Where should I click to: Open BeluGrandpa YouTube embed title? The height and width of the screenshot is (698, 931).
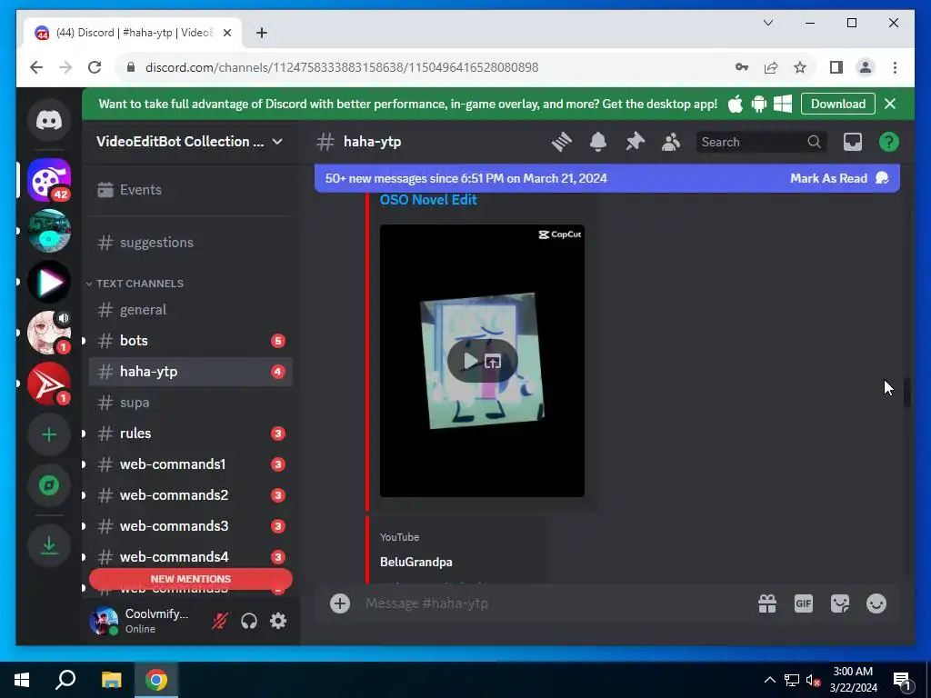pos(416,562)
